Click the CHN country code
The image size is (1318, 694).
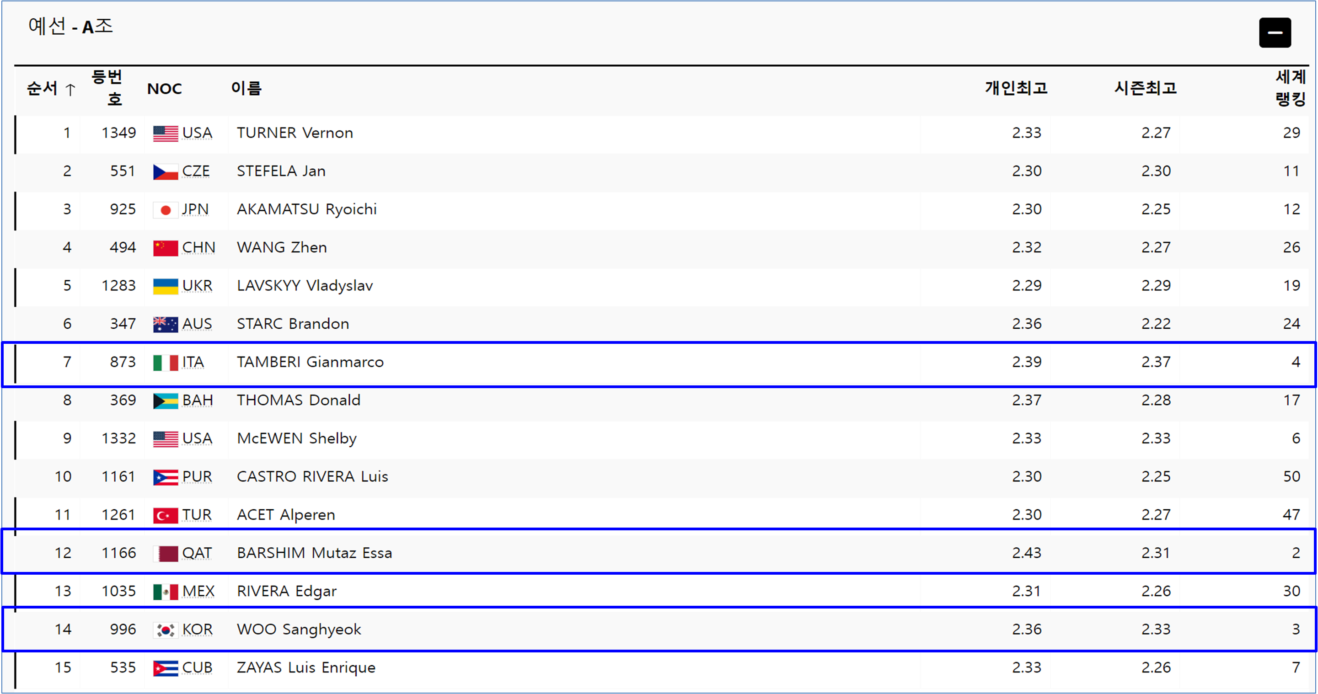pos(198,247)
